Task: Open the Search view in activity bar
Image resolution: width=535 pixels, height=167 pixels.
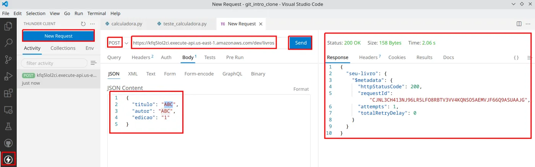Action: tap(8, 43)
